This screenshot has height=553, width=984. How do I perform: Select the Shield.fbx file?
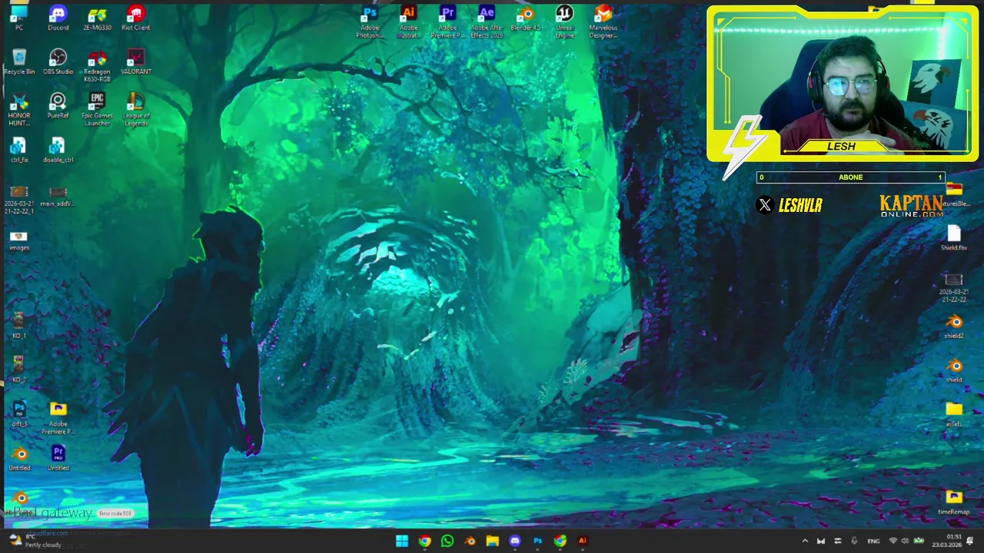[x=954, y=238]
